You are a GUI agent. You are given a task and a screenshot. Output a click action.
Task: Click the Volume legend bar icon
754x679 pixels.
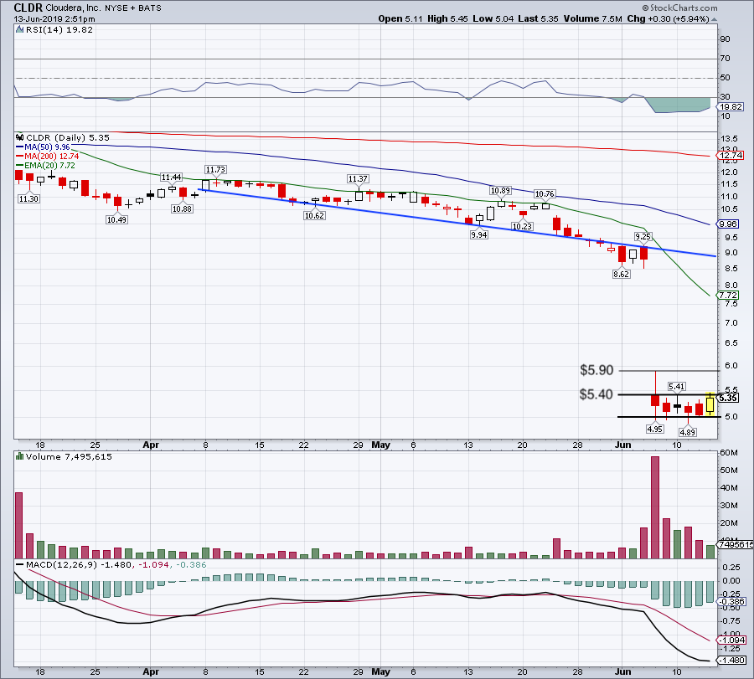20,456
